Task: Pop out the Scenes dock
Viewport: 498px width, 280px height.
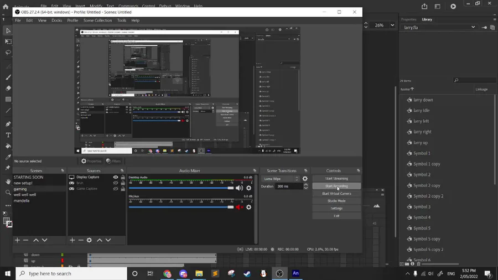Action: click(x=63, y=171)
